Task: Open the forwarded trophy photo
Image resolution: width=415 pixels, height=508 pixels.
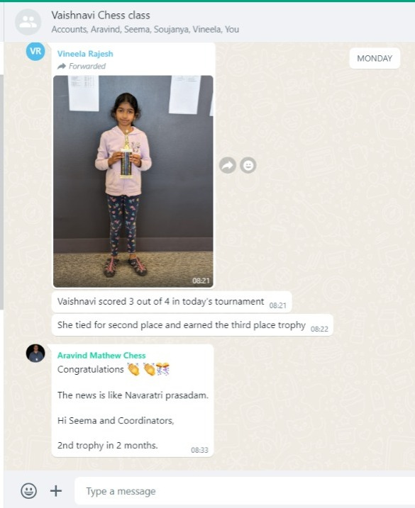Action: pos(133,181)
